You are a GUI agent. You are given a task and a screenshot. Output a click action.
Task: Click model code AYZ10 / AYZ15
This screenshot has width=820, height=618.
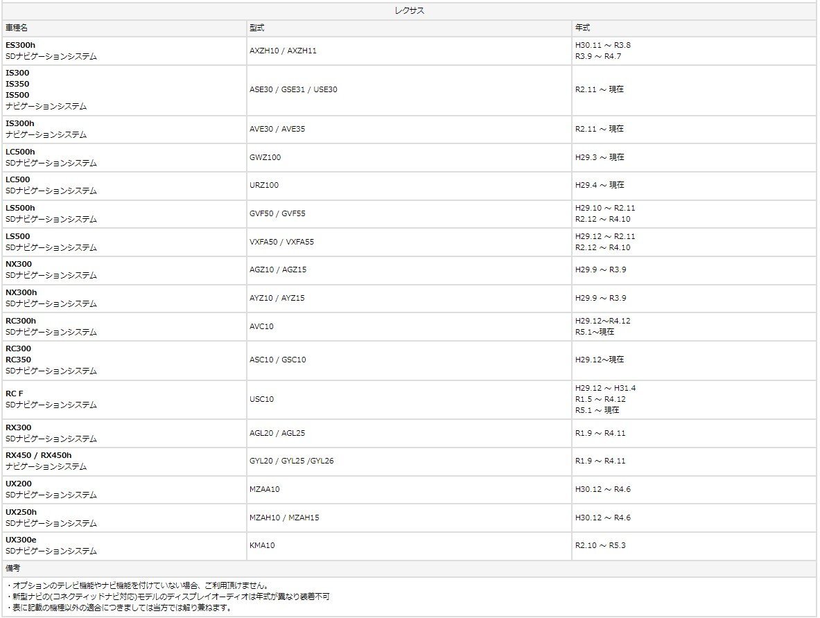pyautogui.click(x=277, y=298)
